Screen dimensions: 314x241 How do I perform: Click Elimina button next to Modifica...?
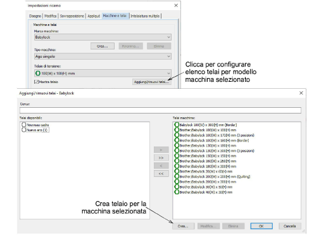click(x=233, y=226)
